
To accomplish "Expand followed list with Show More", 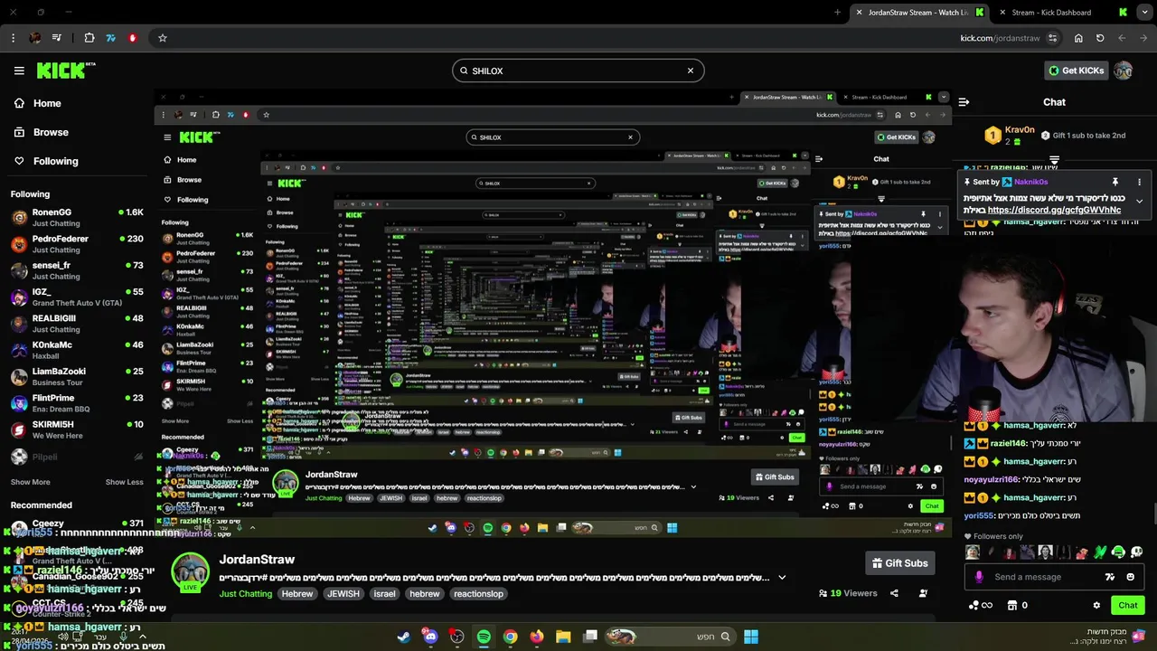I will 31,482.
